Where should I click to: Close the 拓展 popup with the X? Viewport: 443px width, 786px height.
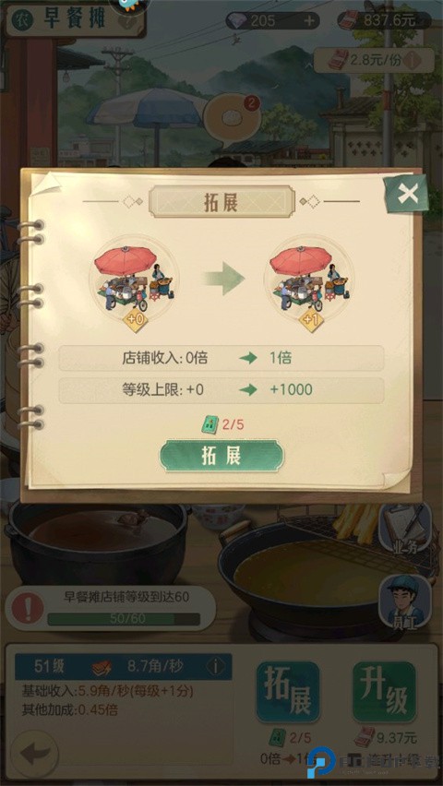click(x=406, y=194)
